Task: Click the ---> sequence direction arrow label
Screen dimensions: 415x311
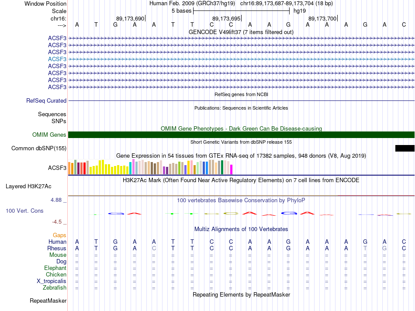Action: pyautogui.click(x=62, y=25)
